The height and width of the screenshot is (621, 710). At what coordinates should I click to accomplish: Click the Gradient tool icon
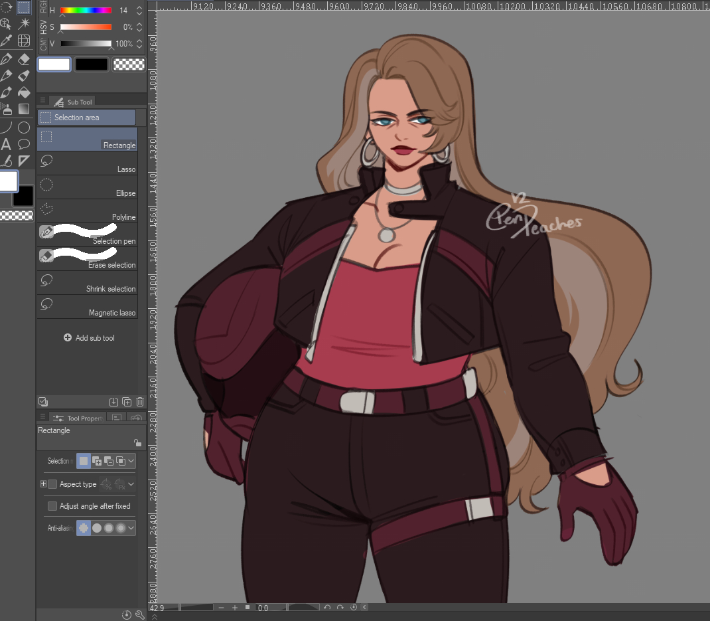(x=24, y=109)
